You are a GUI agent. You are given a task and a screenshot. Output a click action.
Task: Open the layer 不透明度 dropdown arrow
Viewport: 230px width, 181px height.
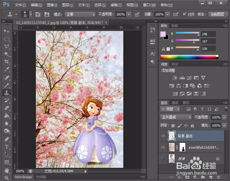pyautogui.click(x=224, y=117)
